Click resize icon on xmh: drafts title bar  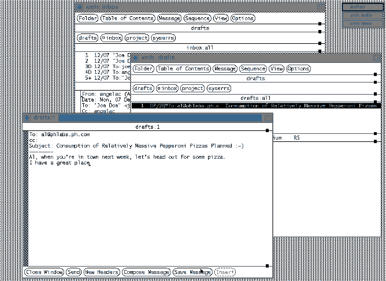376,58
